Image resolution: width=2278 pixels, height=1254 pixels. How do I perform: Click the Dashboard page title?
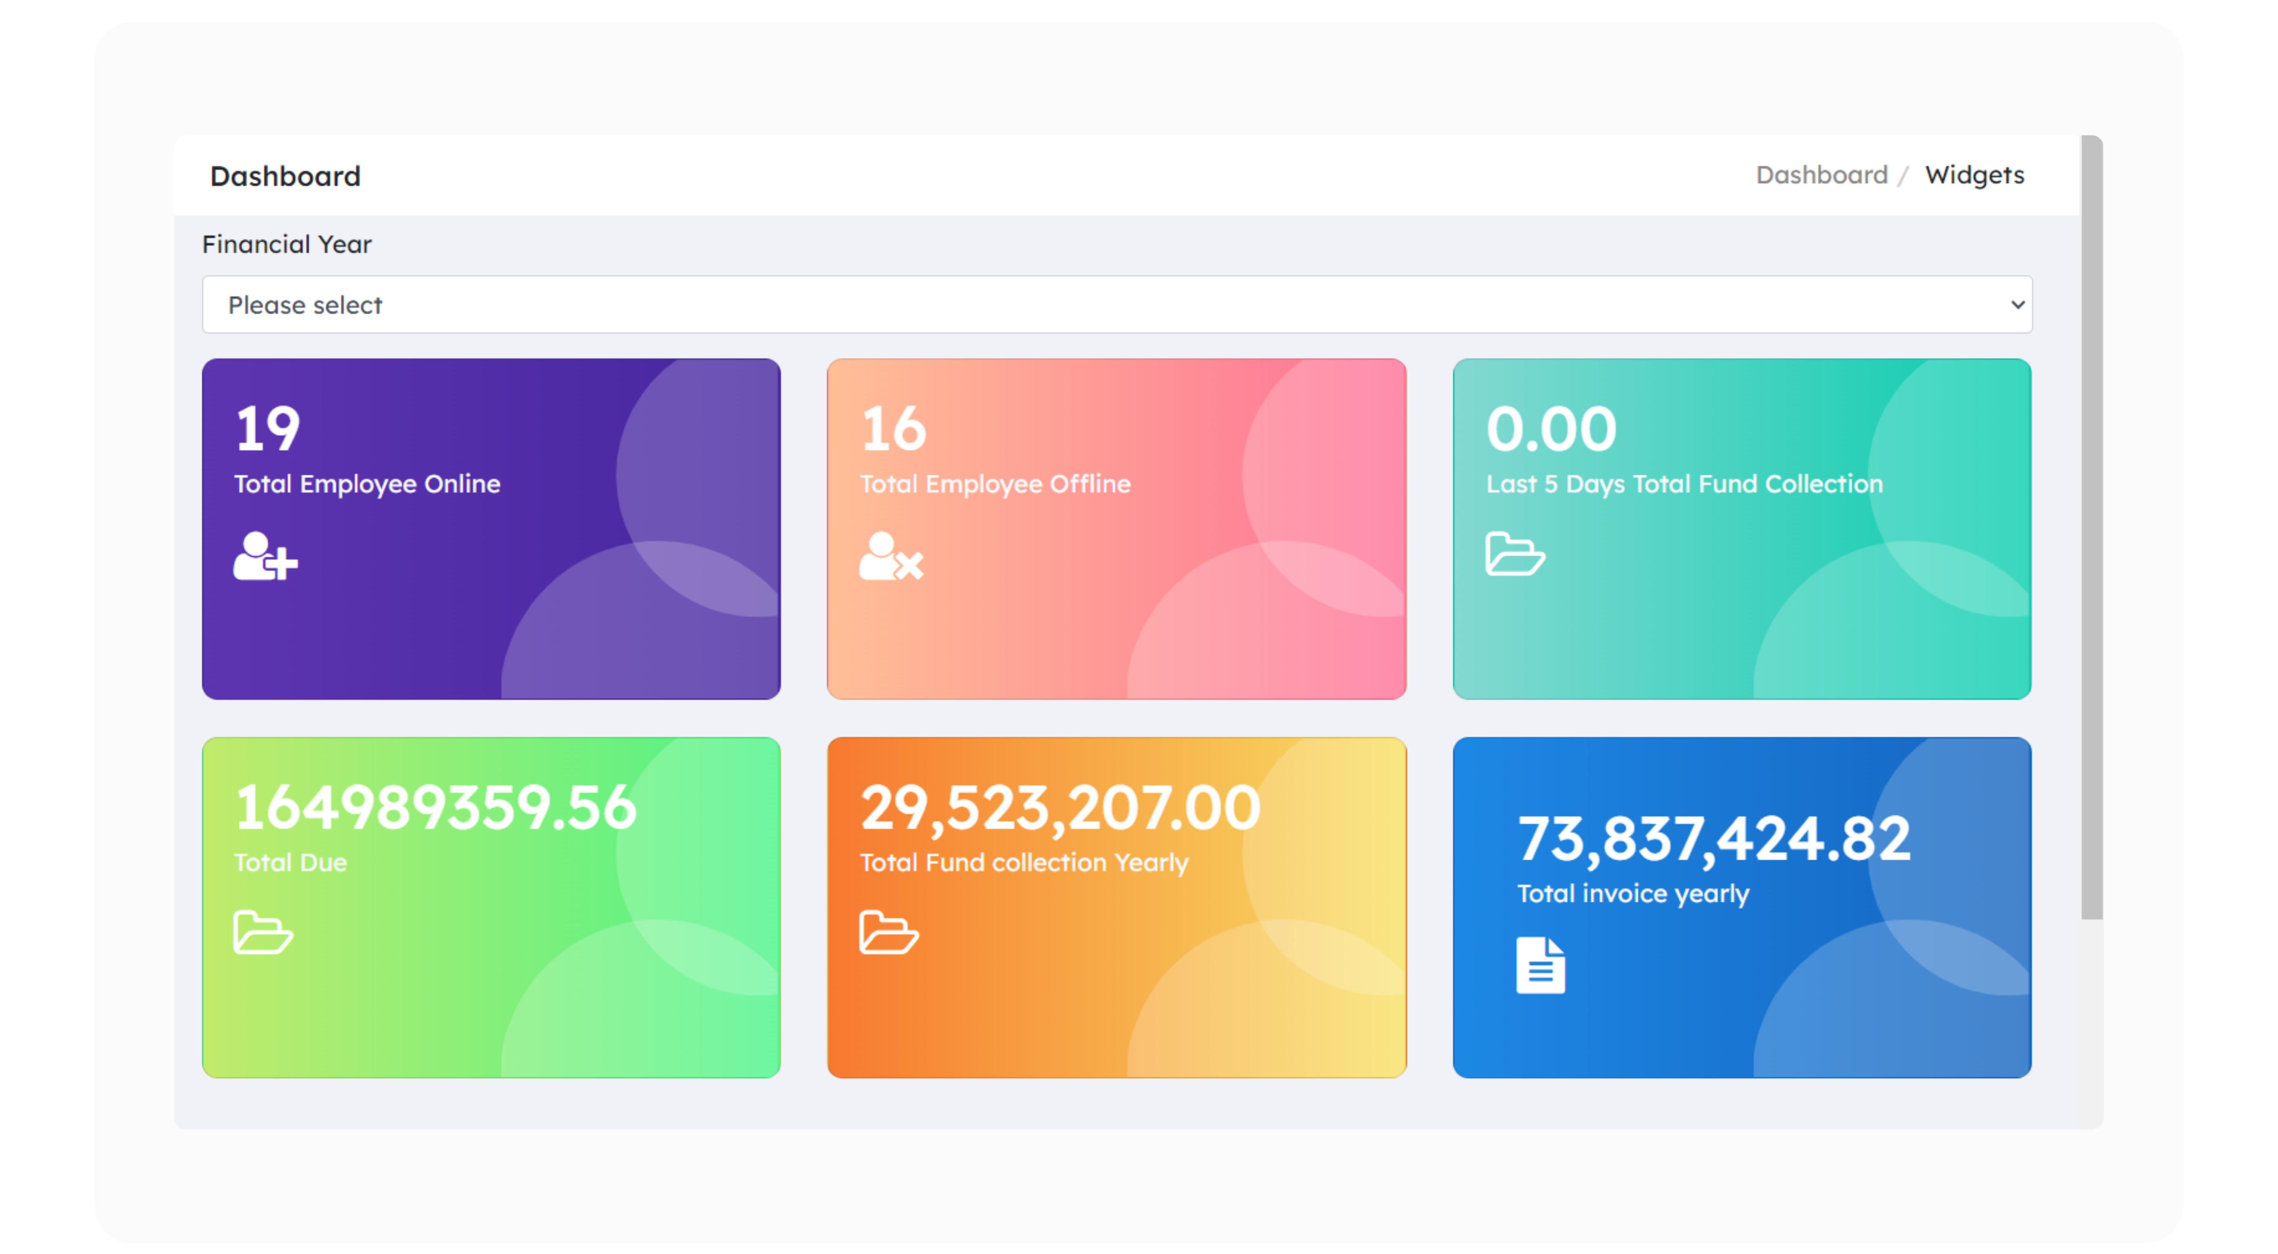coord(285,176)
